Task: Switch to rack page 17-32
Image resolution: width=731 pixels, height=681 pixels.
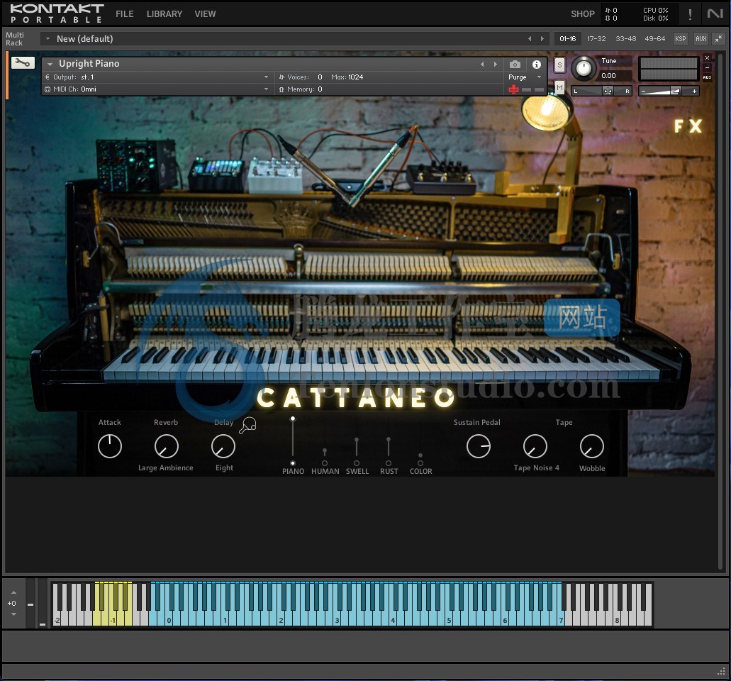Action: pyautogui.click(x=596, y=39)
